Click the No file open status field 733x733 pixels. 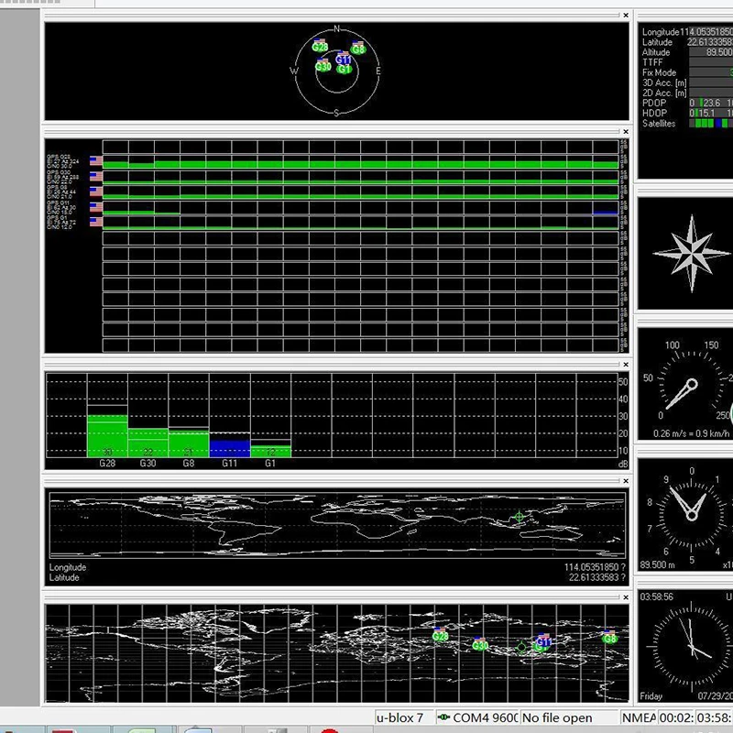point(569,717)
